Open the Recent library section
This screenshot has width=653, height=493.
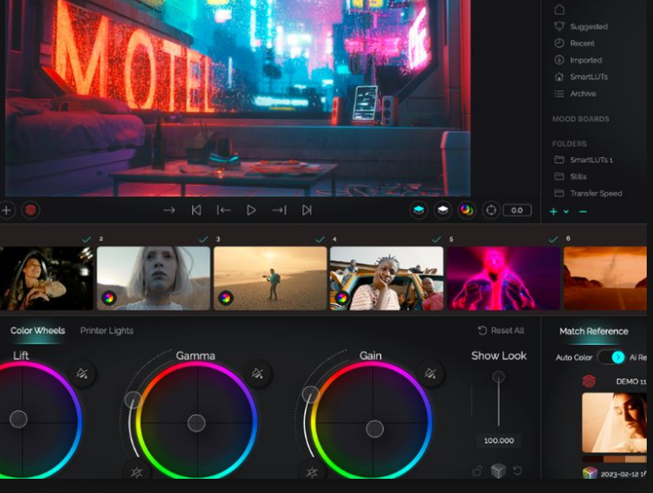(574, 43)
